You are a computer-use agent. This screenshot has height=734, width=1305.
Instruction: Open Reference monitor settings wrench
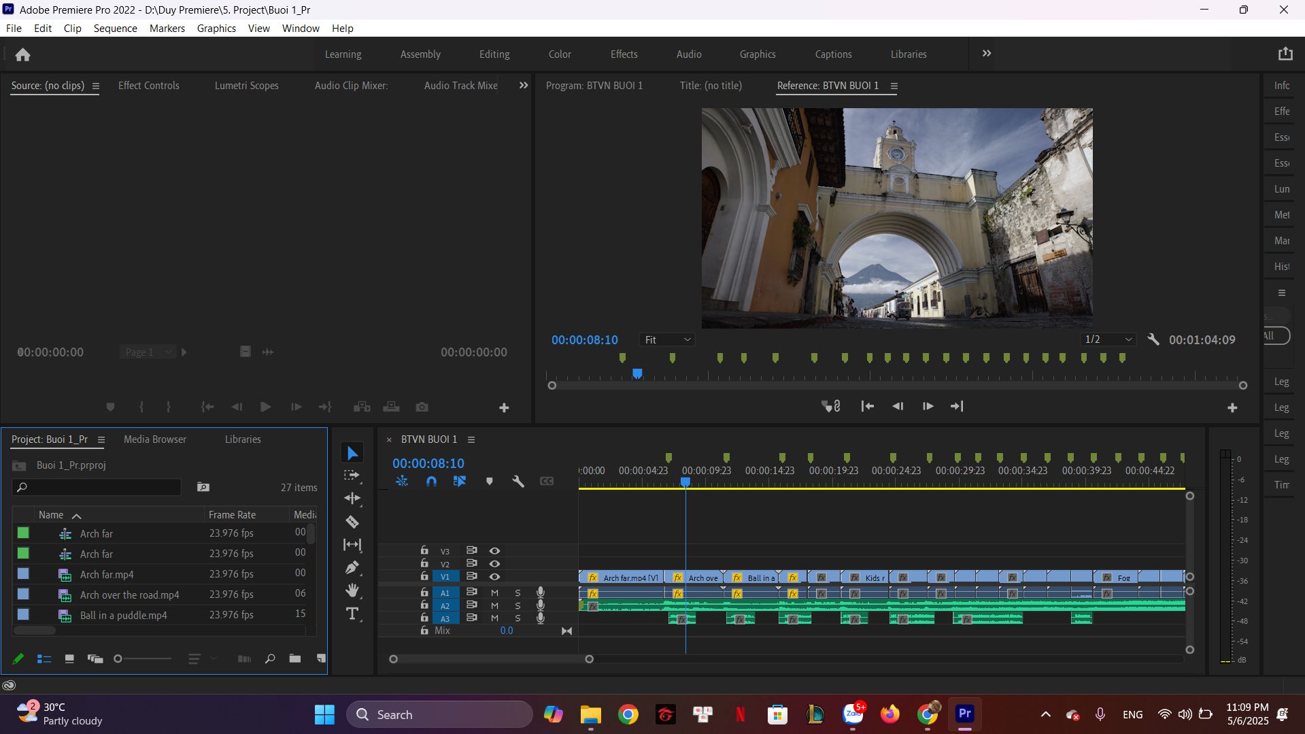pos(1153,339)
